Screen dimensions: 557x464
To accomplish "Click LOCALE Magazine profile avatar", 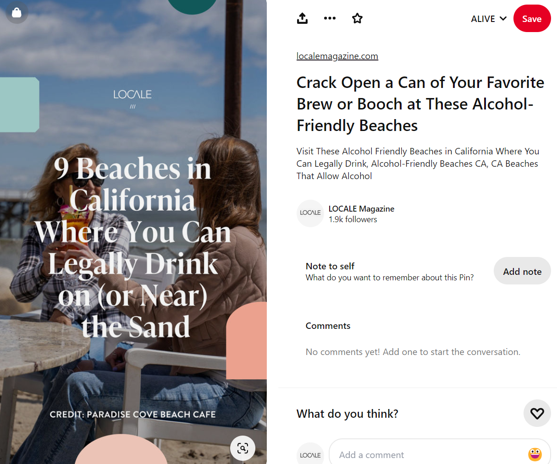I will pyautogui.click(x=310, y=213).
